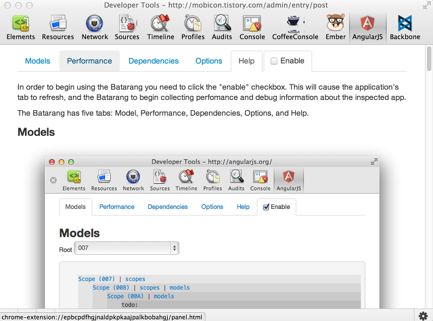Switch to the Options tab left of Help
This screenshot has width=433, height=321.
[x=209, y=61]
